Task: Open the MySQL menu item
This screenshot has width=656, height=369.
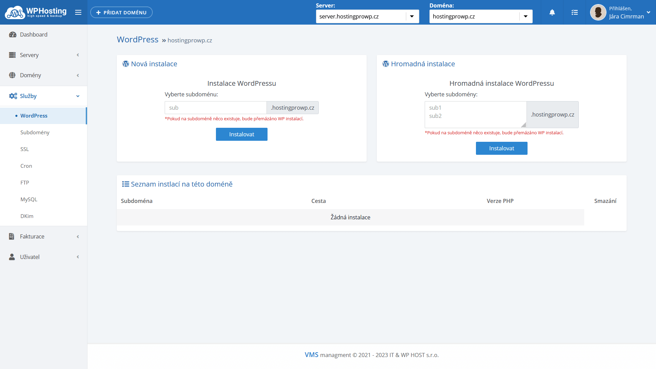Action: point(29,200)
